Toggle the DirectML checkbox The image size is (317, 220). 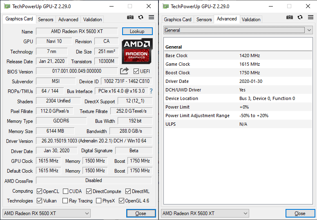(x=128, y=191)
